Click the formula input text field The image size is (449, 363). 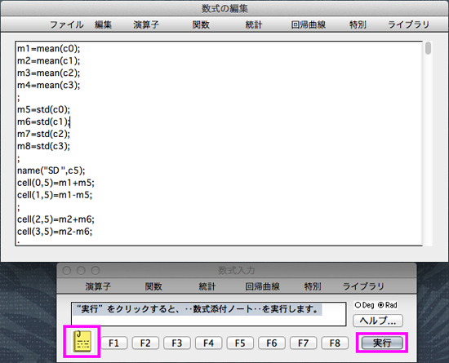(x=208, y=314)
